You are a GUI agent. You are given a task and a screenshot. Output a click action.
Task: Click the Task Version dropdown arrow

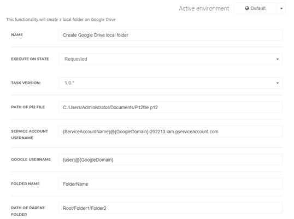pyautogui.click(x=278, y=83)
